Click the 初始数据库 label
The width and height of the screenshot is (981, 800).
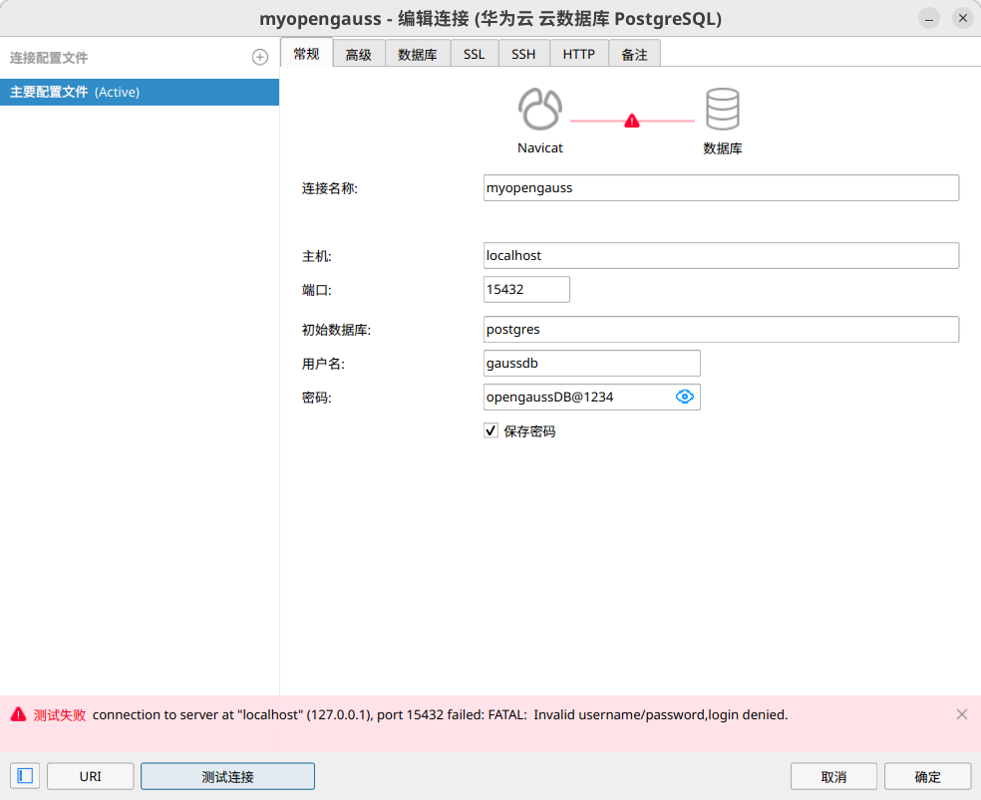(x=336, y=330)
